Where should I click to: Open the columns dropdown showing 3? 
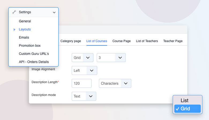click(x=111, y=58)
